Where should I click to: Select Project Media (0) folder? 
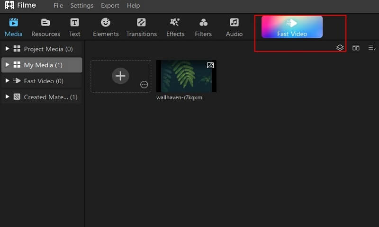[x=42, y=49]
